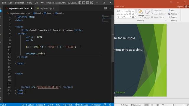Open the View menu
Screen dimensions: 189x106
click(x=30, y=3)
